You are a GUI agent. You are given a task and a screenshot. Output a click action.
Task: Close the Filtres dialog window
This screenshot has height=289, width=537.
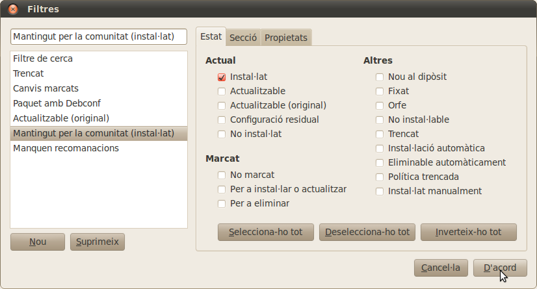[x=12, y=9]
